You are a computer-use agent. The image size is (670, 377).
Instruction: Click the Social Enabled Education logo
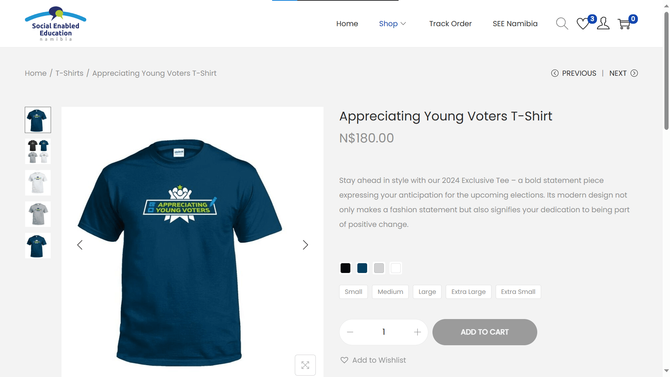(x=56, y=24)
